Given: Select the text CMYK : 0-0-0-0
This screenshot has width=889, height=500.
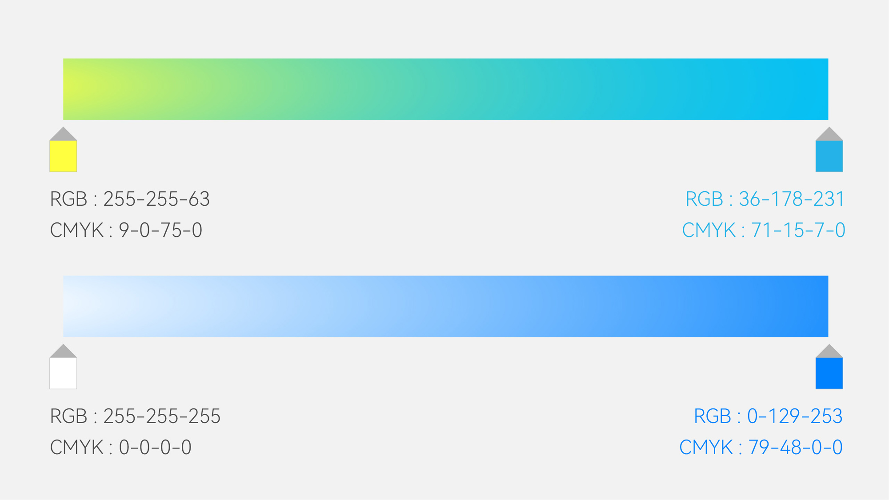Looking at the screenshot, I should (x=120, y=448).
